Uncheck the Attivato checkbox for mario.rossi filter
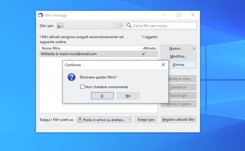Image resolution: width=245 pixels, height=151 pixels. click(143, 54)
